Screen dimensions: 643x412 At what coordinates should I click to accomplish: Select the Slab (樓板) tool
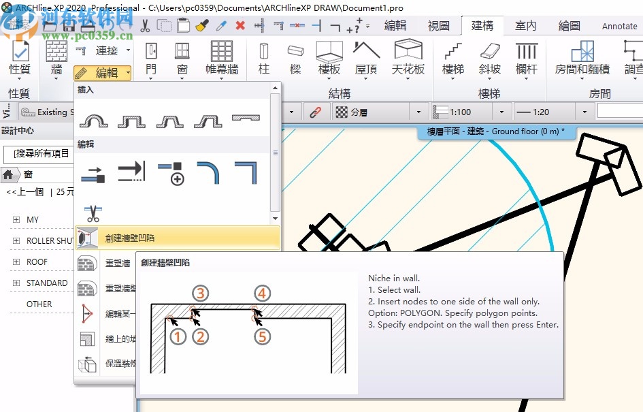[x=329, y=59]
